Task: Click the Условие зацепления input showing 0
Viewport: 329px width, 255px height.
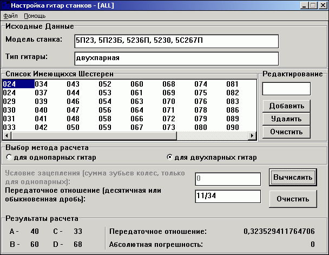Action: tap(228, 179)
